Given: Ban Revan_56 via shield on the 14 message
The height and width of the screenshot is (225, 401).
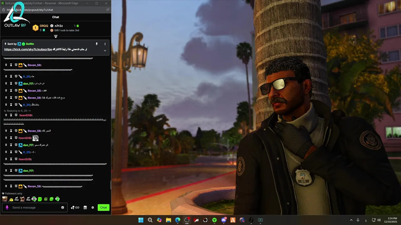Looking at the screenshot, I should click(x=16, y=97).
